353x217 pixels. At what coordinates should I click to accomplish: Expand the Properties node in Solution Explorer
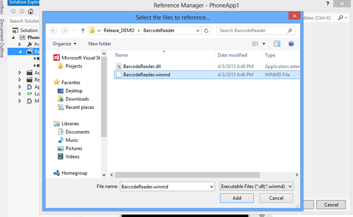20,45
